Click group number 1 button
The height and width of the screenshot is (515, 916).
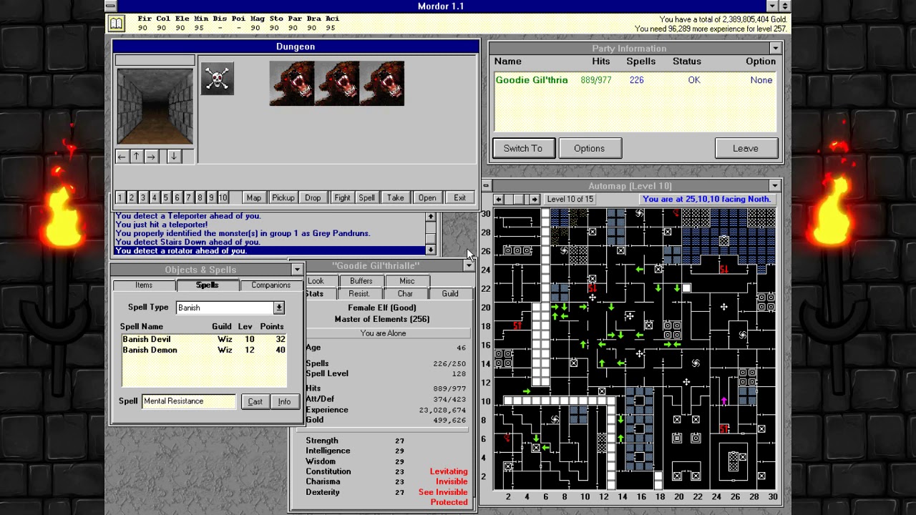click(x=120, y=198)
